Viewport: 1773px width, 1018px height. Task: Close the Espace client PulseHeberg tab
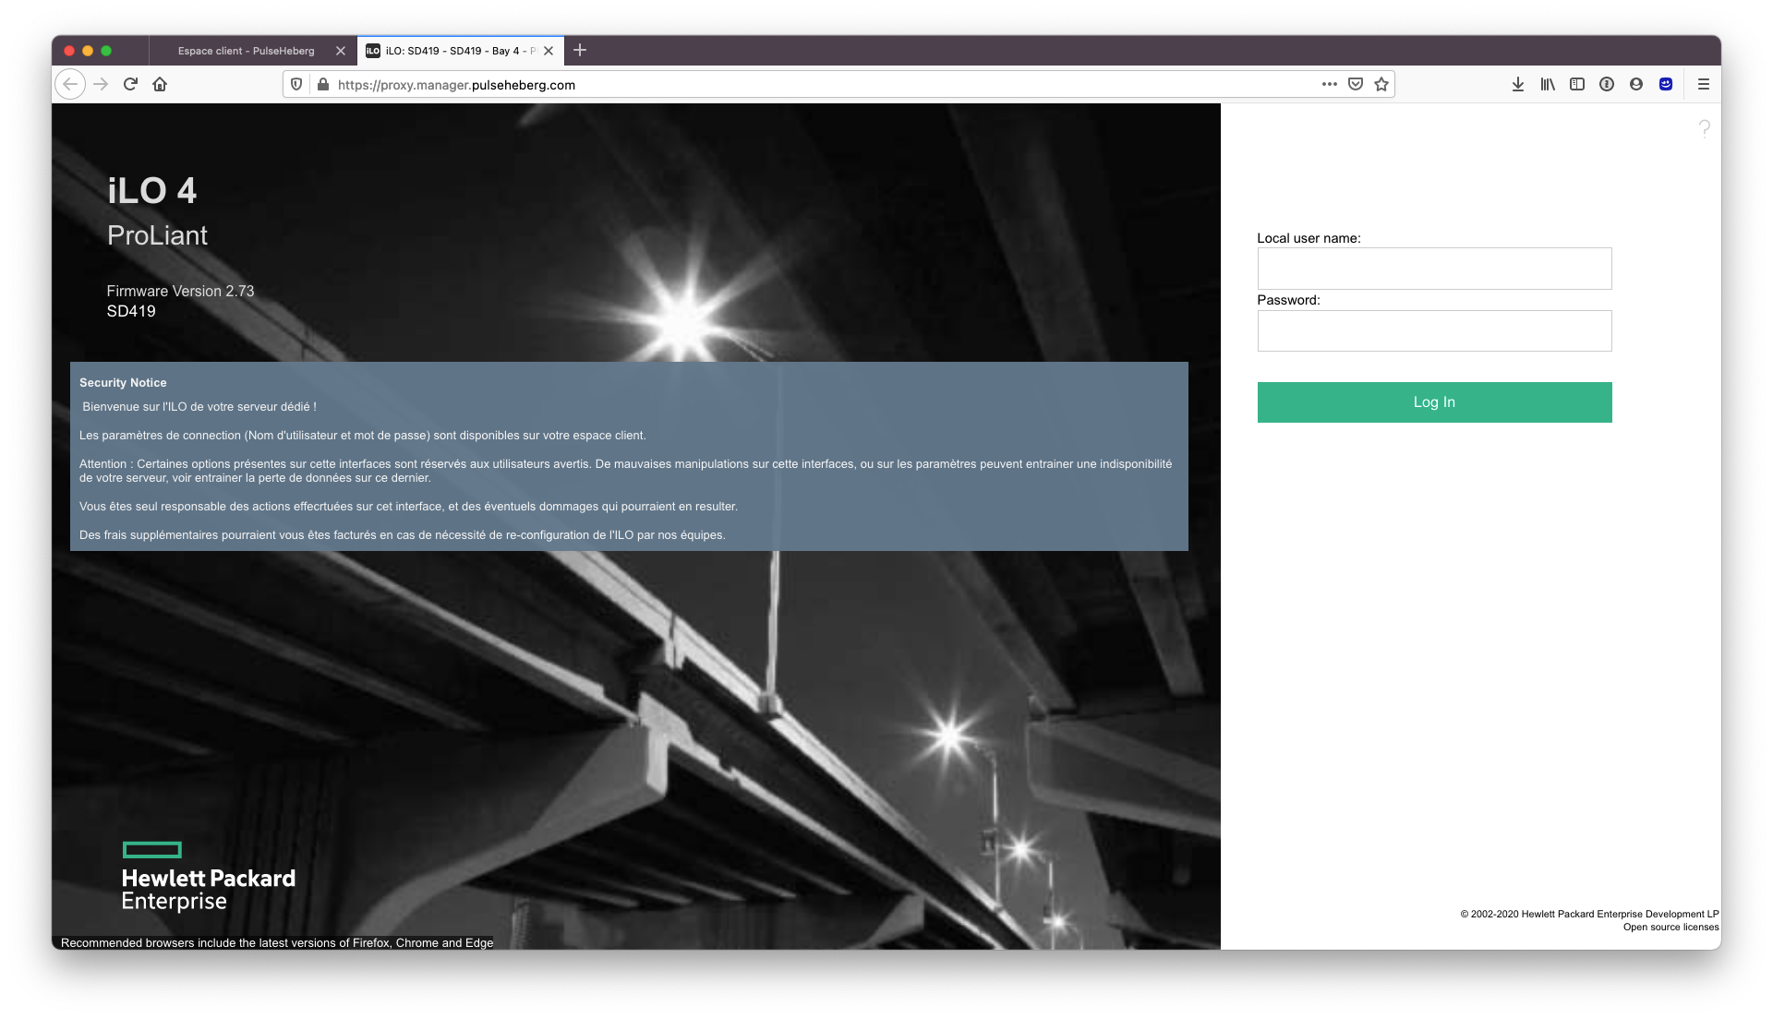[x=341, y=51]
